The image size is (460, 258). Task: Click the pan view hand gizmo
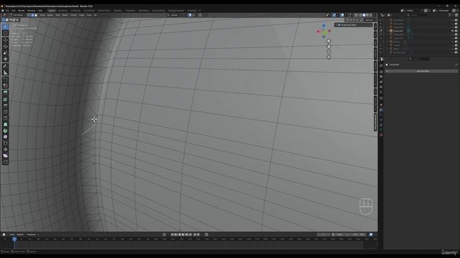tap(328, 47)
